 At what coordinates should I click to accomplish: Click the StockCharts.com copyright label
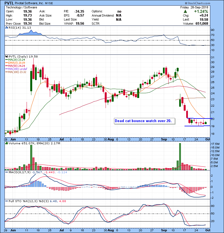(197, 3)
